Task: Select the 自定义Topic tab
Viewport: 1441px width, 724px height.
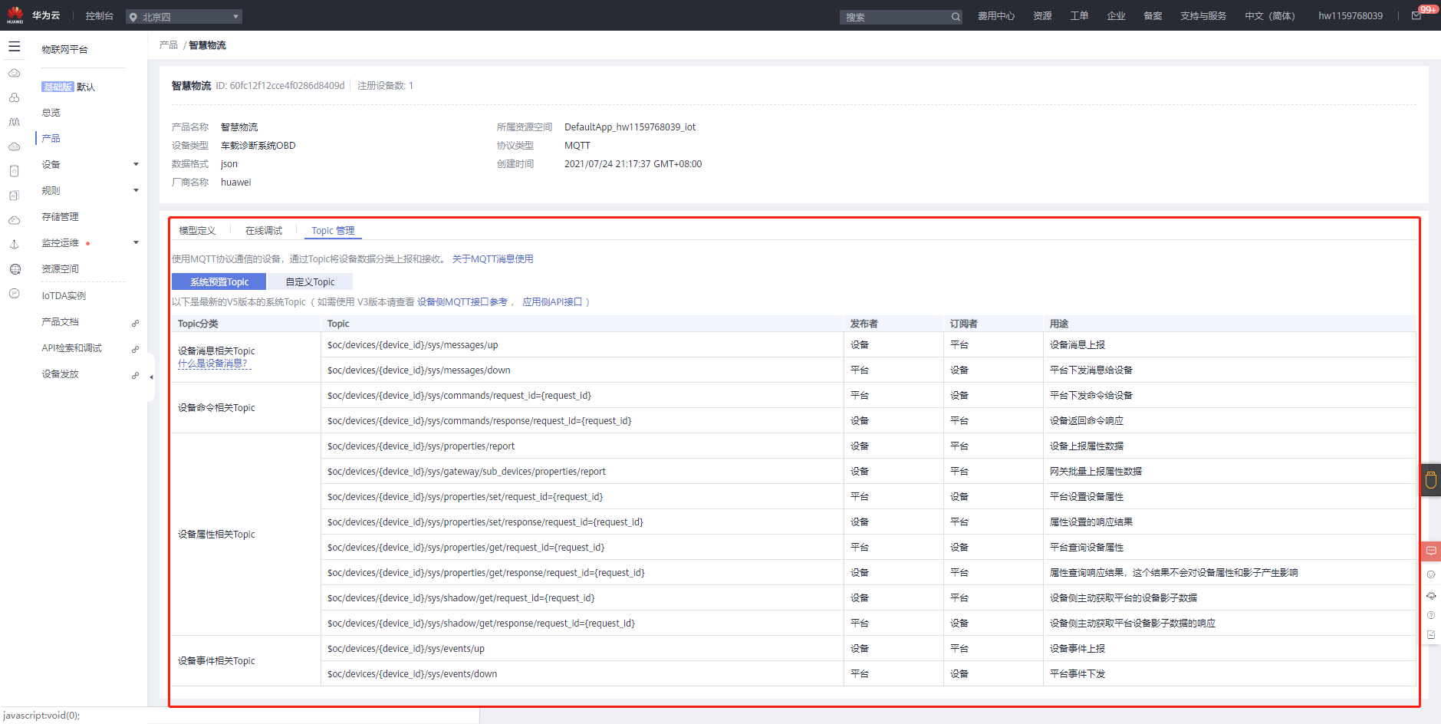Action: (310, 282)
